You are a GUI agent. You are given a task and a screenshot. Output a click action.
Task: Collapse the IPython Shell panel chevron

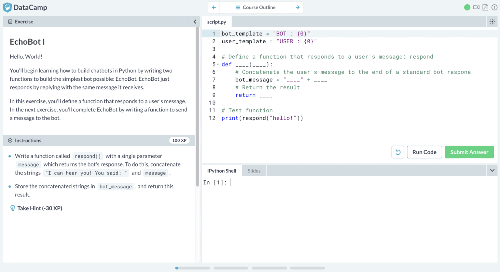tap(492, 170)
